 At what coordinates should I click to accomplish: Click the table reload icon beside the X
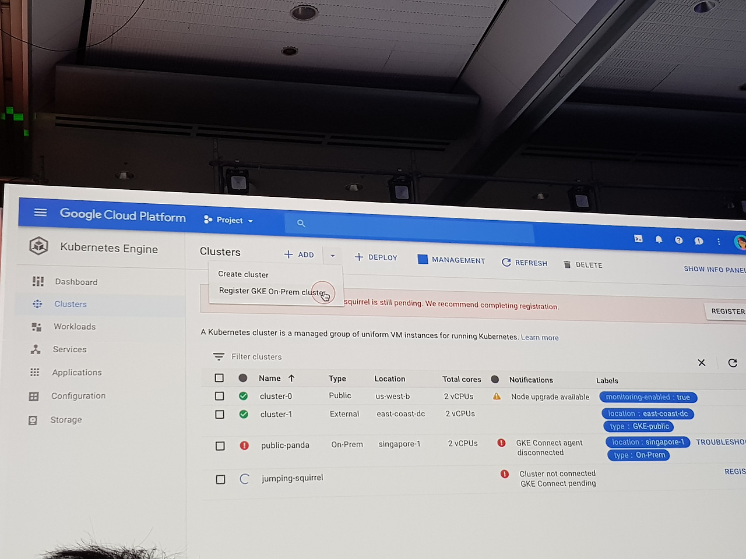click(x=733, y=363)
